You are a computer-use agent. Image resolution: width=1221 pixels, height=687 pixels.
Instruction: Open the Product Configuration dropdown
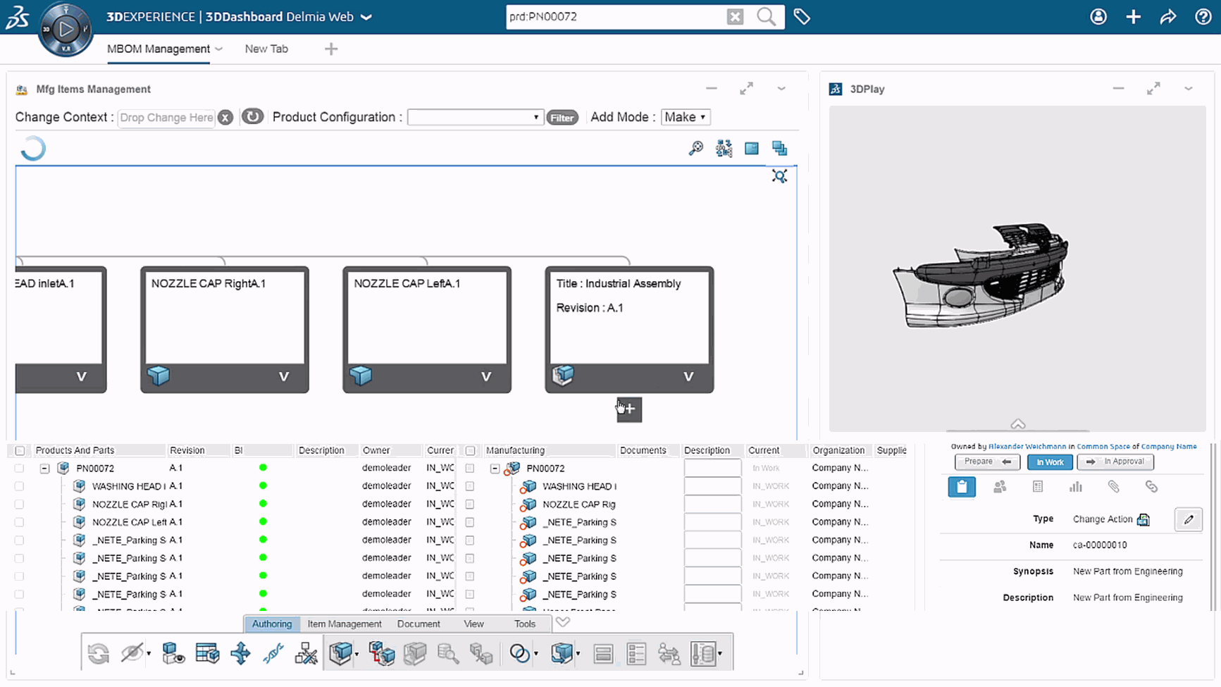(475, 117)
